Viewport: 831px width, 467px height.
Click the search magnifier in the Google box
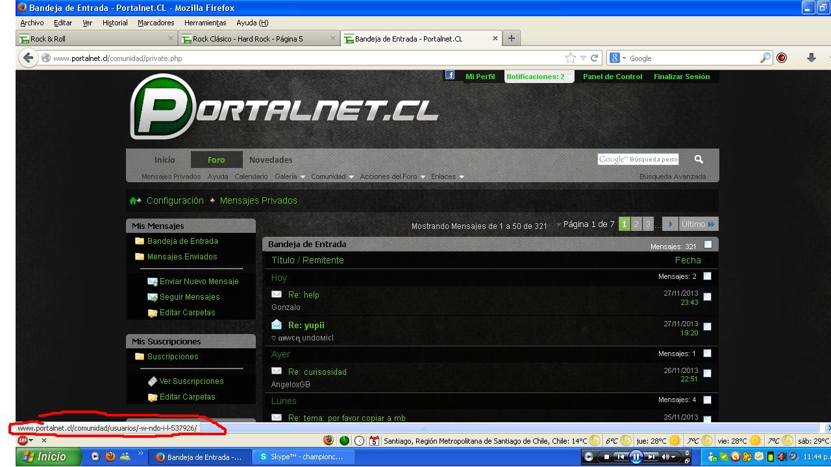[766, 58]
